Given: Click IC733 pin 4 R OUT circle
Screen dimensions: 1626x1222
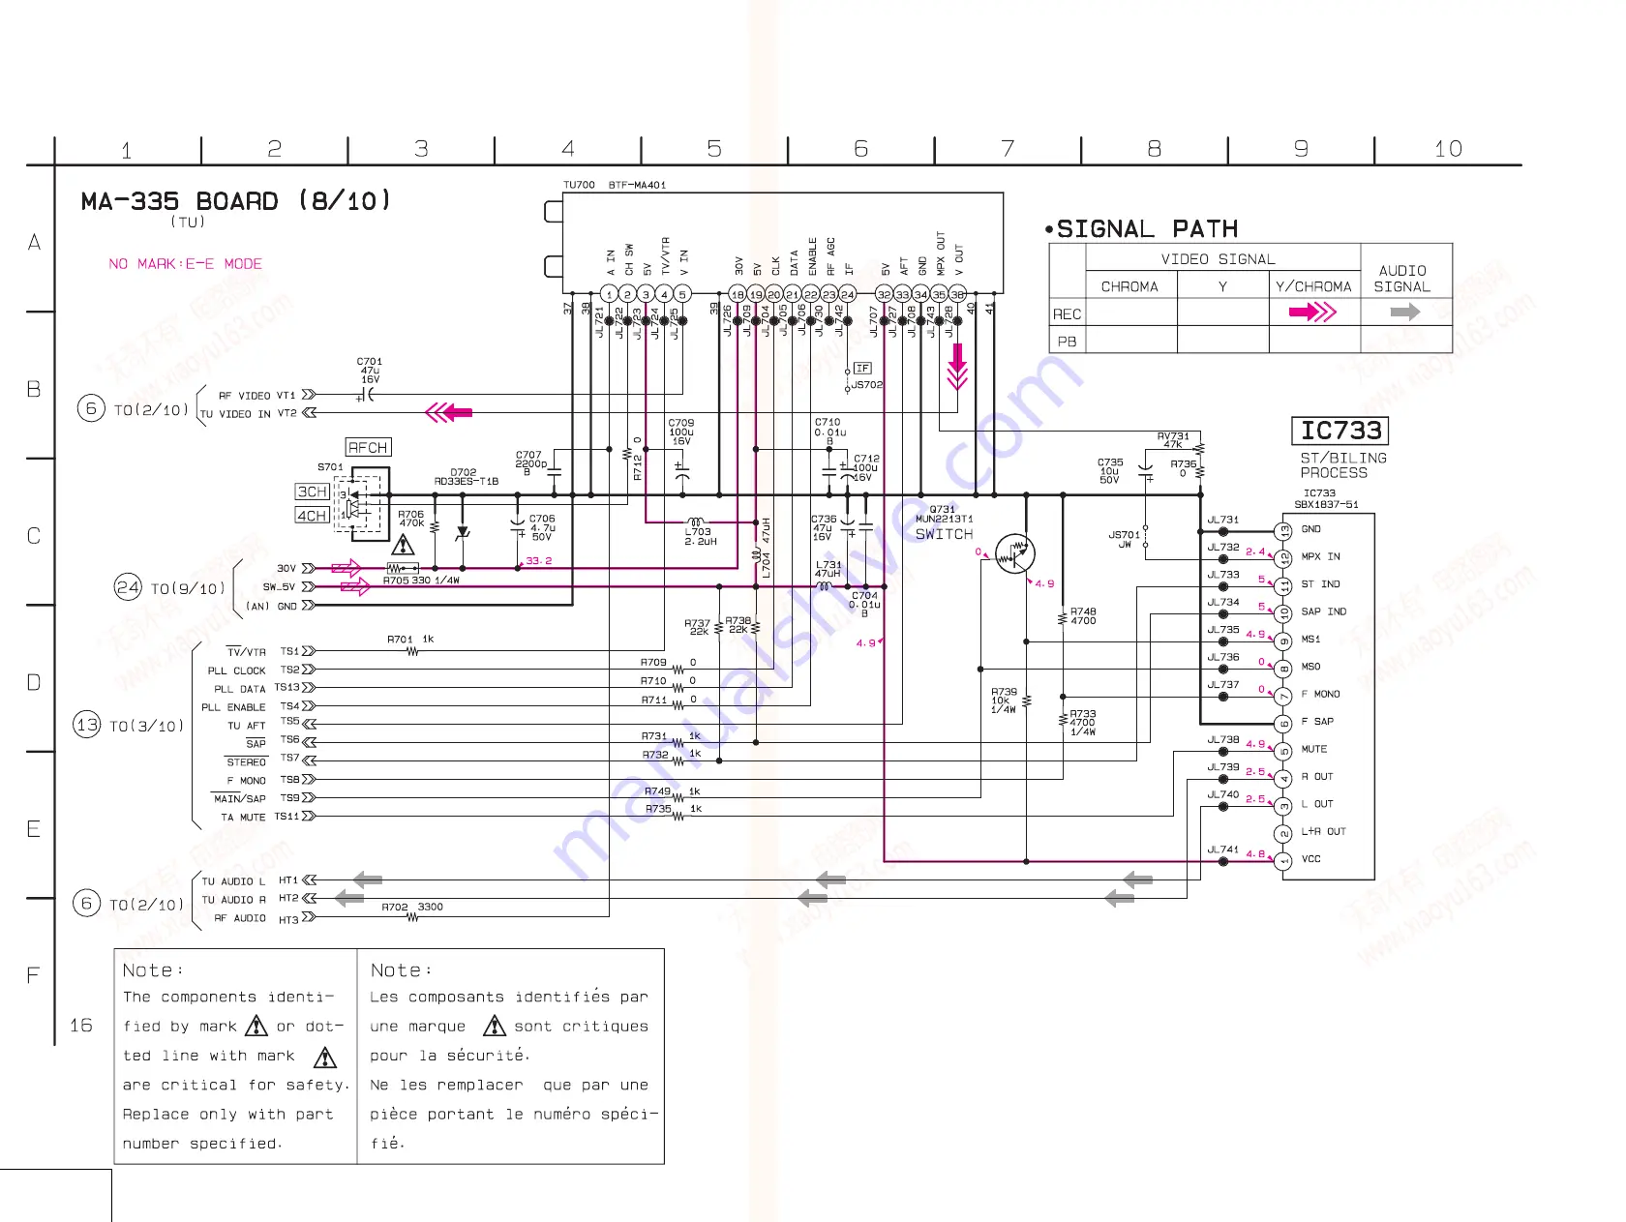Looking at the screenshot, I should [1283, 778].
